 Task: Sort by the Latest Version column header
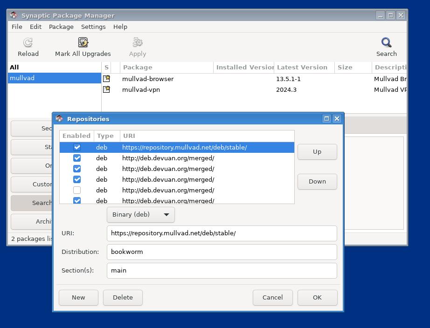pos(305,68)
